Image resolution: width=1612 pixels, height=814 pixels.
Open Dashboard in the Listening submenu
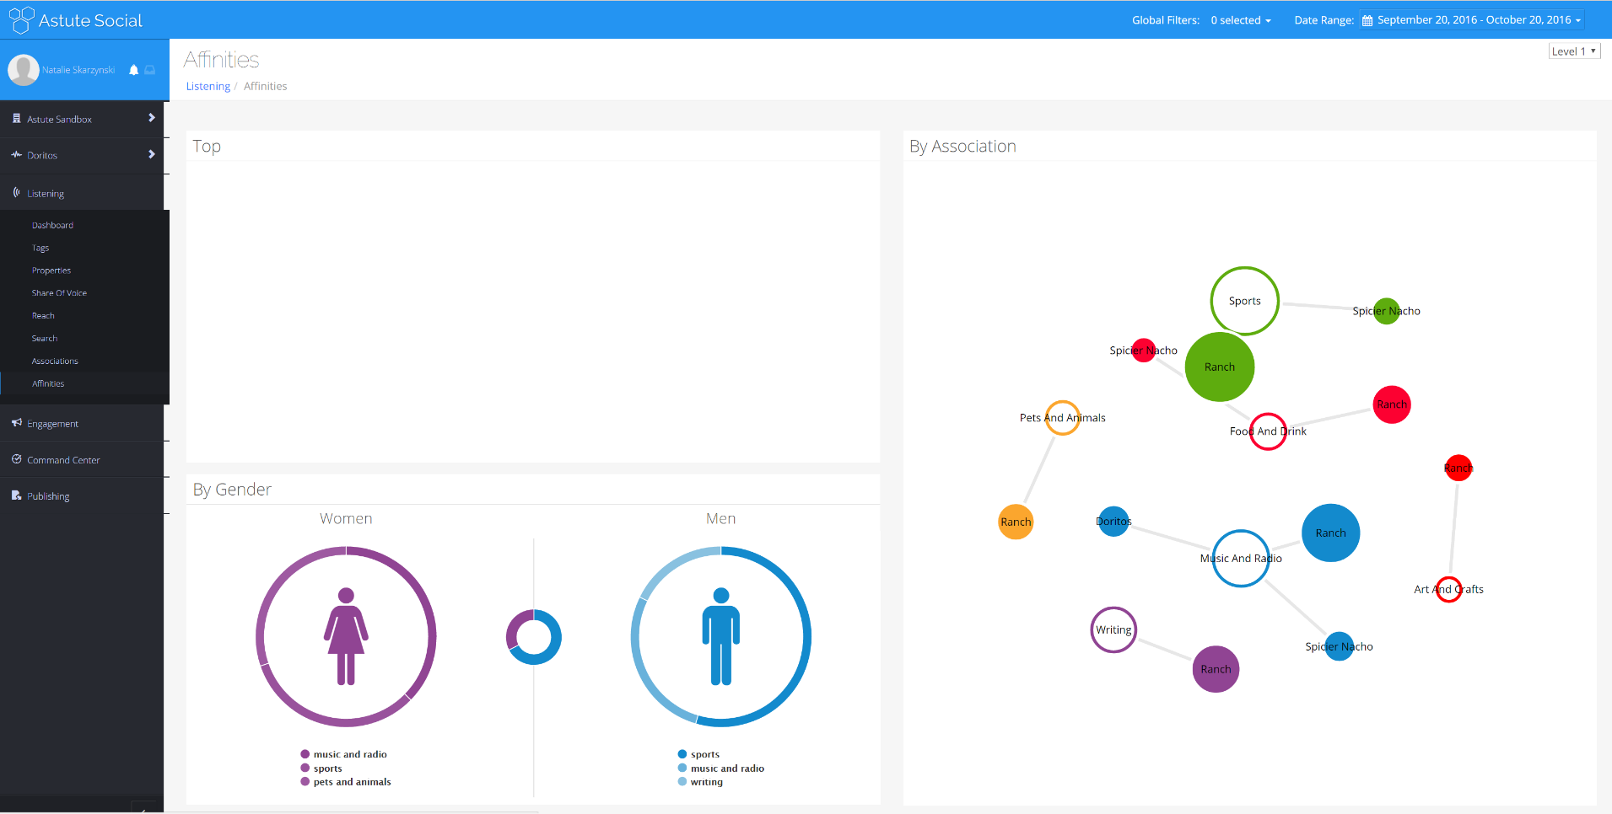click(52, 225)
